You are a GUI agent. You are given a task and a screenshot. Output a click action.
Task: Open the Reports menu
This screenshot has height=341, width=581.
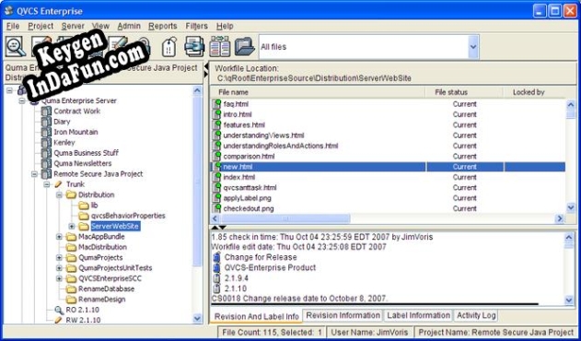tap(163, 26)
